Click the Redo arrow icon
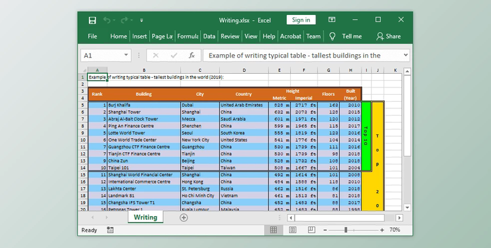 tap(124, 20)
